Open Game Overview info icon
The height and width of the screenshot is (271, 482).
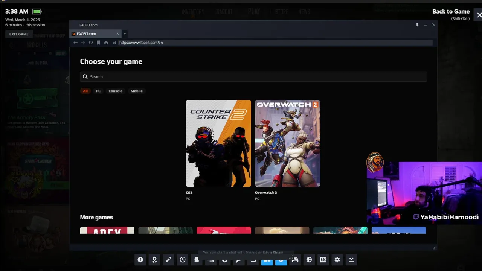140,260
